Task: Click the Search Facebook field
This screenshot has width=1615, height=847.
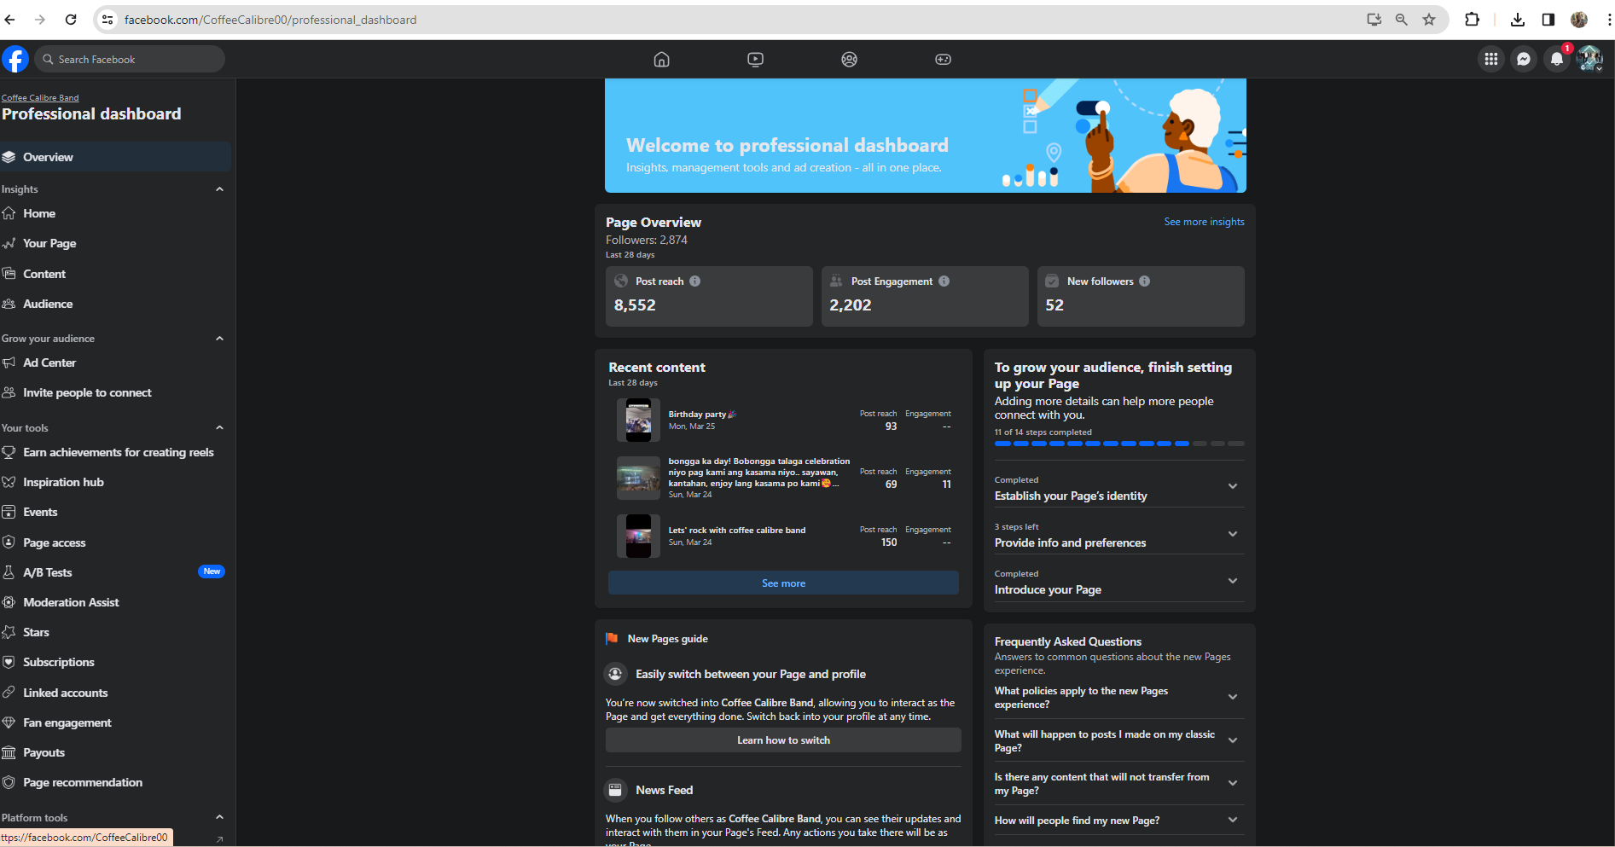Action: pos(130,59)
